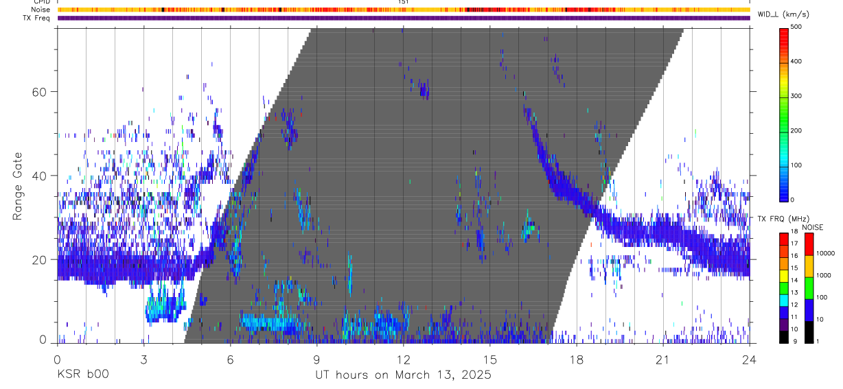Click the 9 MHz tick on frequency legend

[795, 341]
